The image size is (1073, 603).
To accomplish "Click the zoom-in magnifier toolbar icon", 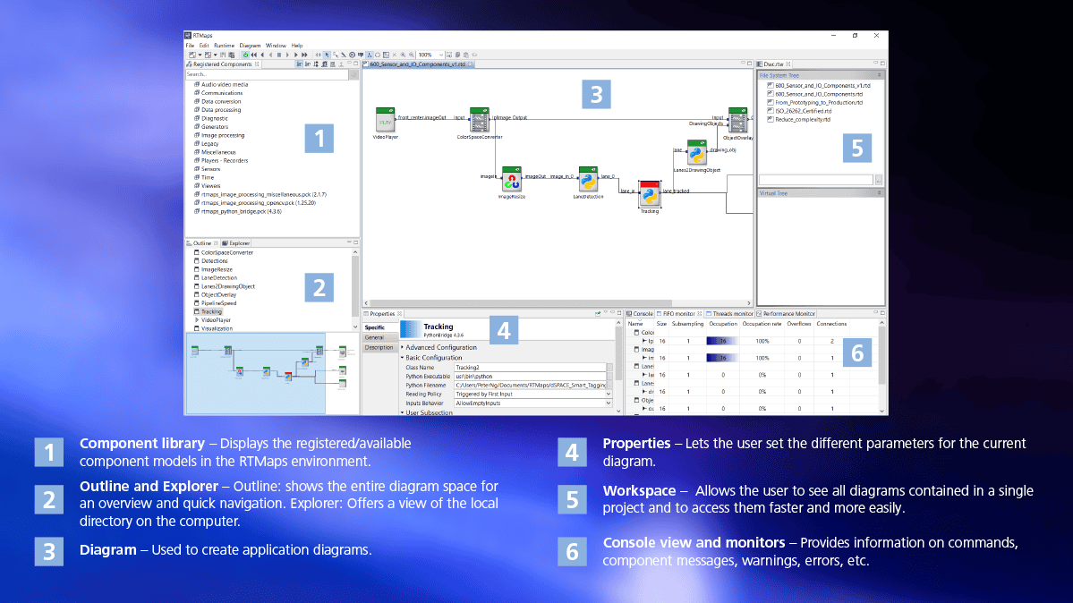I will (x=403, y=55).
